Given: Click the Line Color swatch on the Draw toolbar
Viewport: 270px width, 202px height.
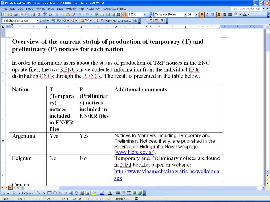Looking at the screenshot, I should coord(102,193).
